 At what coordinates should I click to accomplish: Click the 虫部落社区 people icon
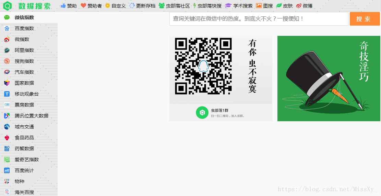click(x=162, y=5)
